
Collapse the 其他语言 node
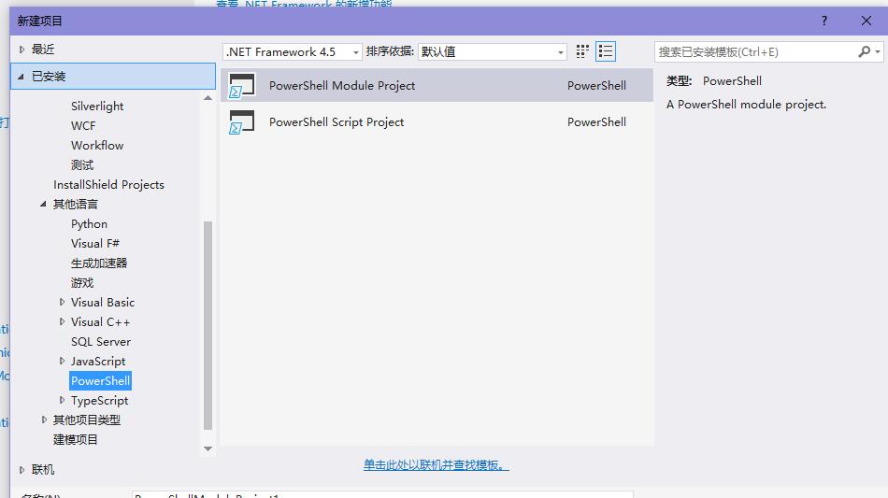point(43,205)
